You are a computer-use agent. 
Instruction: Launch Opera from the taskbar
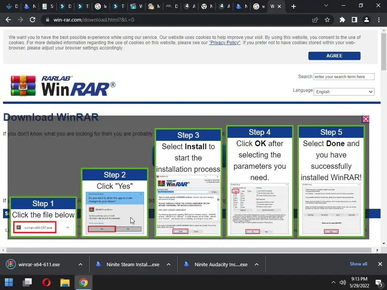tap(46, 282)
